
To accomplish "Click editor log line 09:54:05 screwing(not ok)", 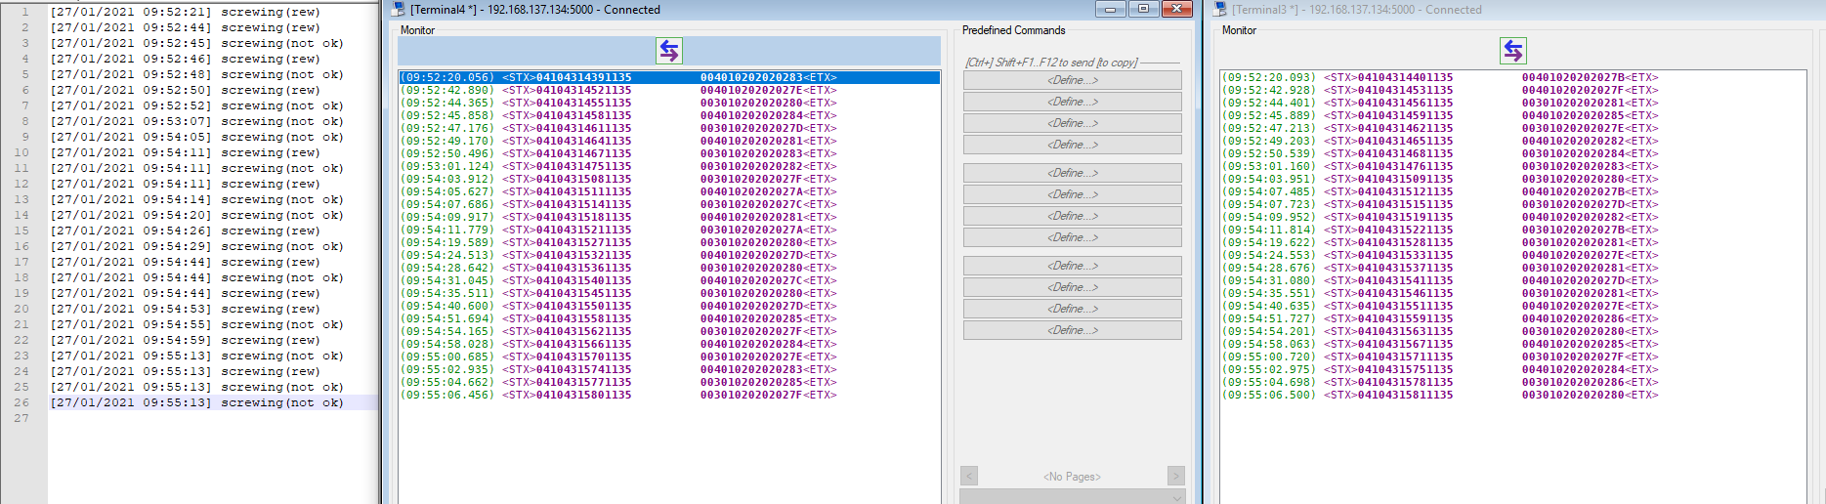I will pos(197,137).
